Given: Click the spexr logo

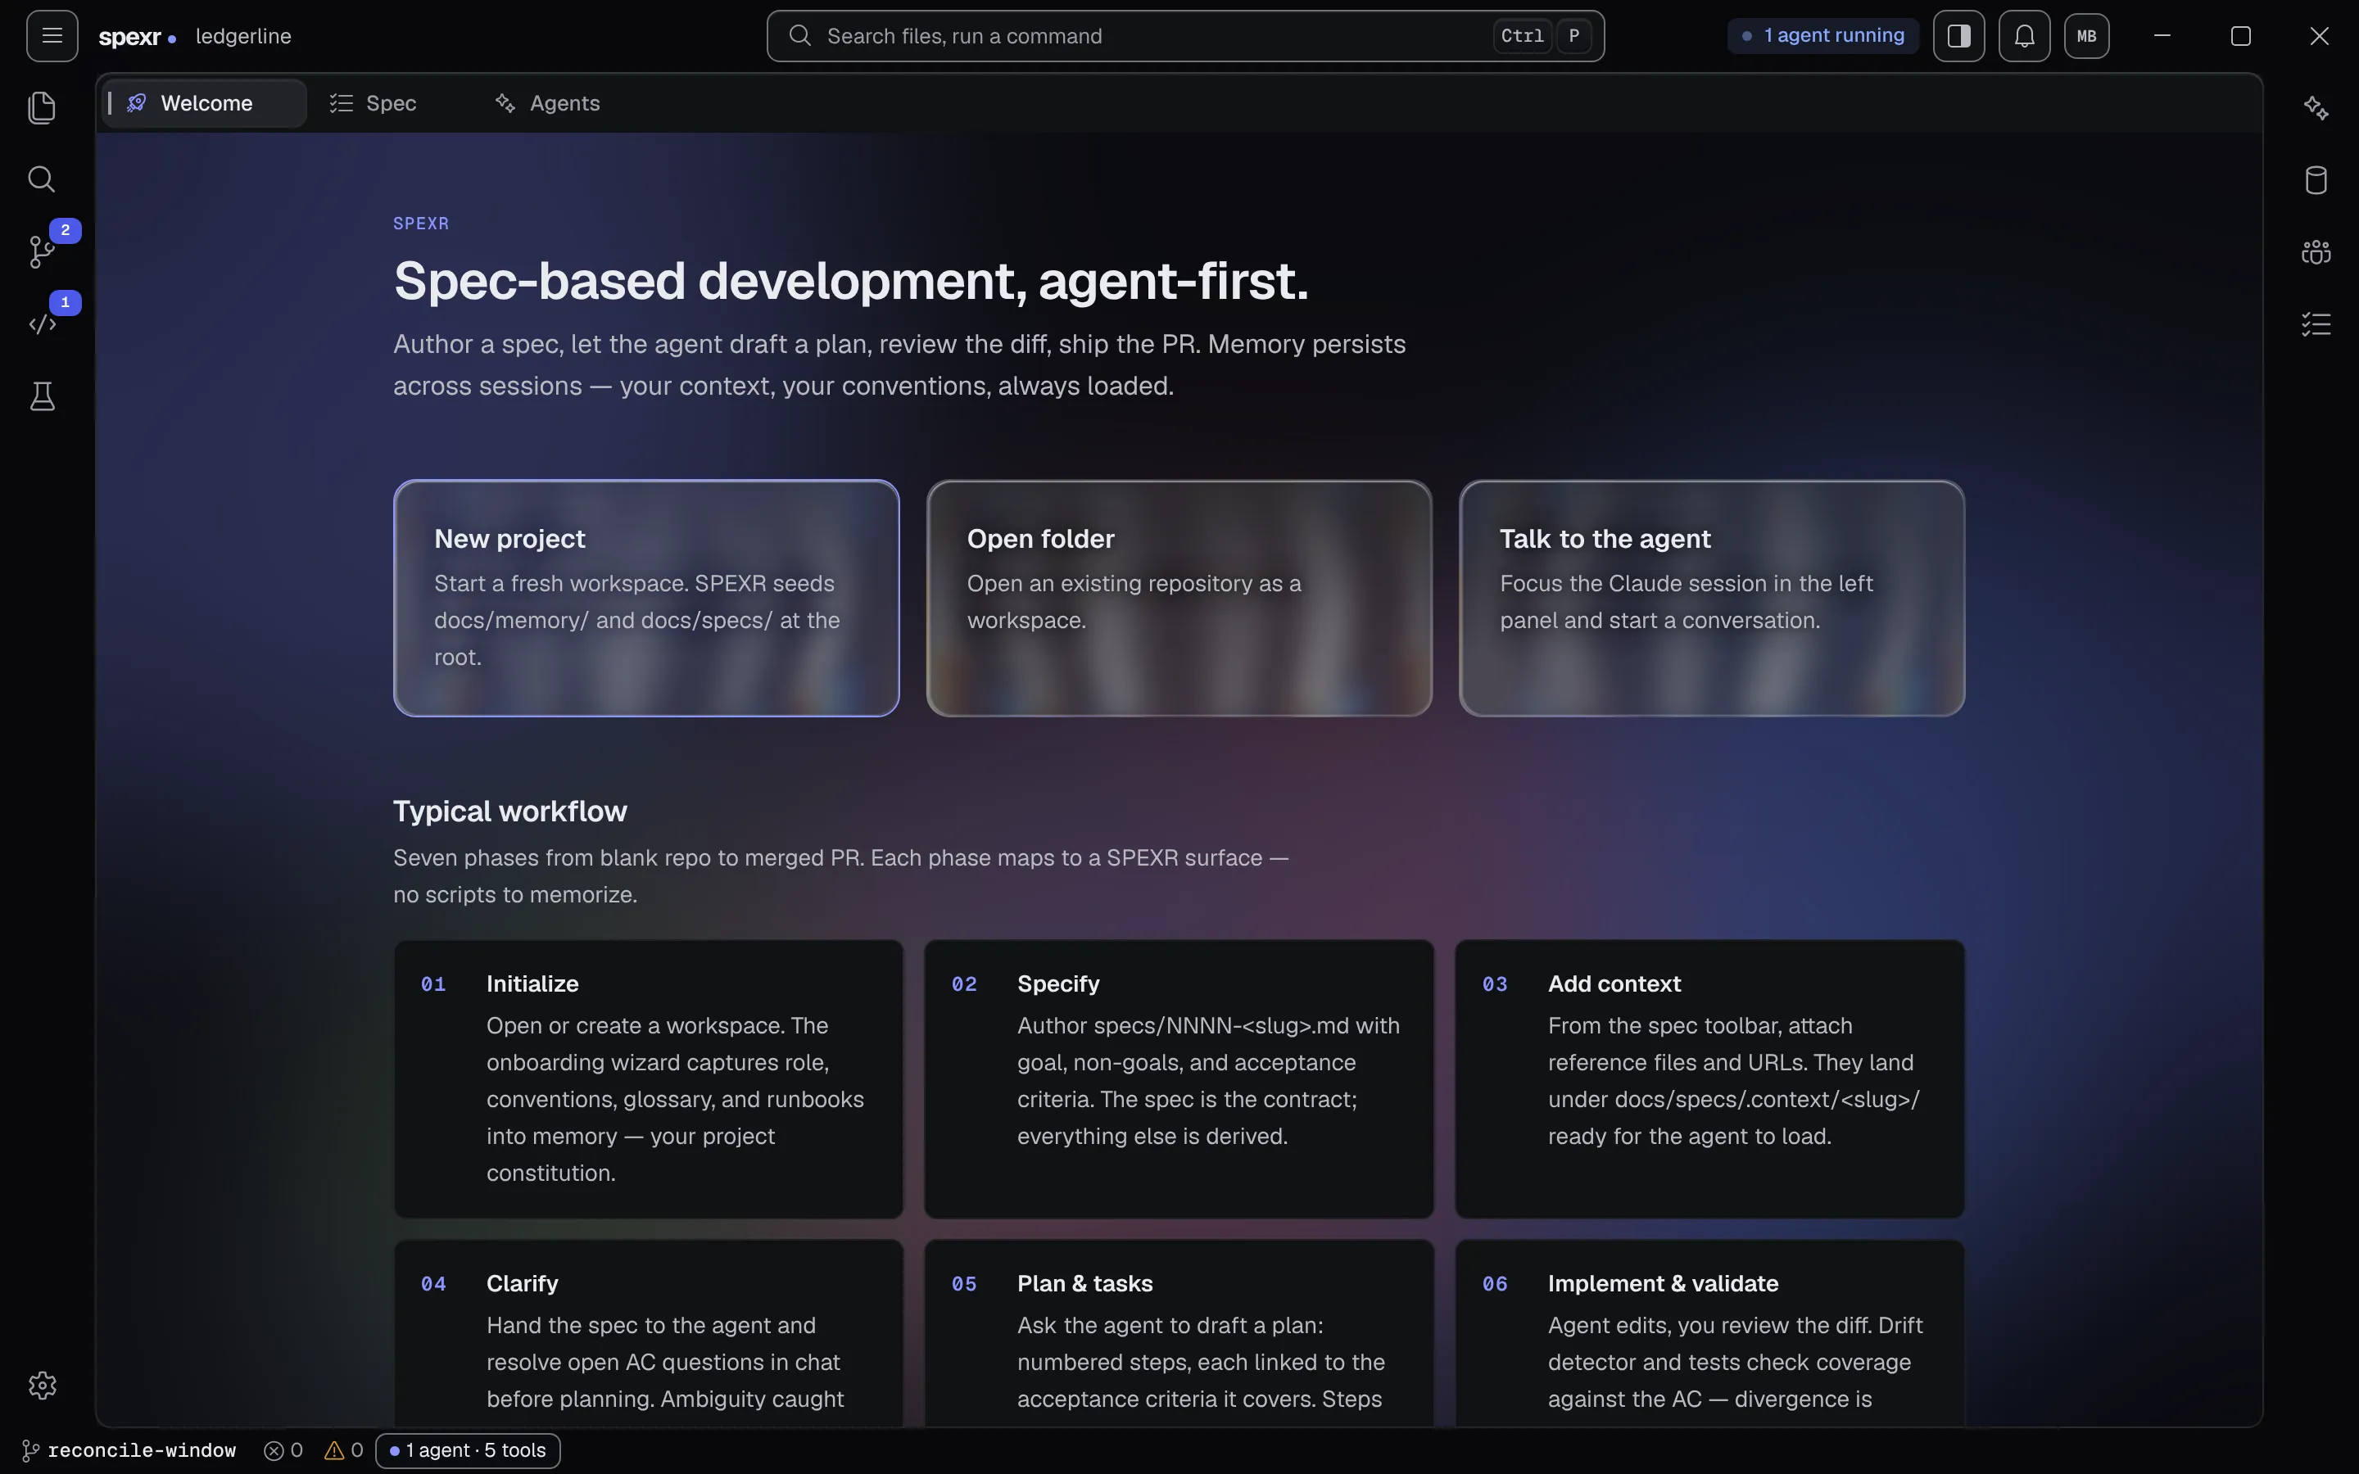Looking at the screenshot, I should 138,37.
